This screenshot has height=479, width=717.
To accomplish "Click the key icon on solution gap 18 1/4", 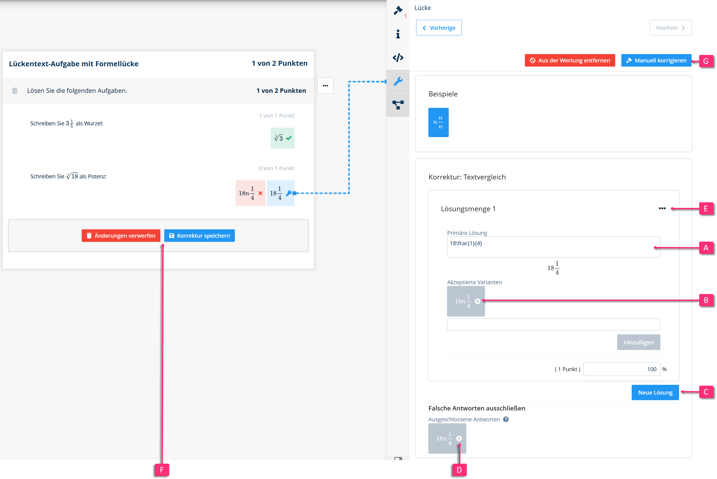I will coord(289,193).
